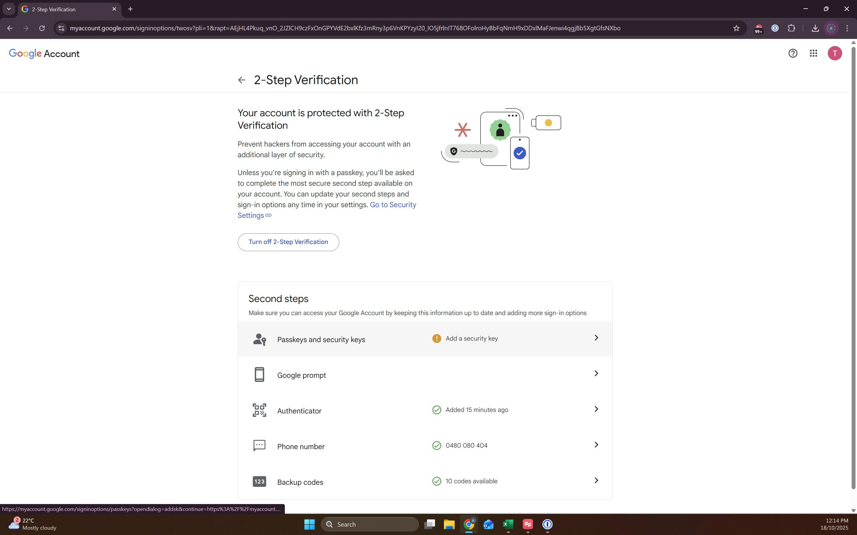Open a new browser tab
The height and width of the screenshot is (535, 857).
130,9
